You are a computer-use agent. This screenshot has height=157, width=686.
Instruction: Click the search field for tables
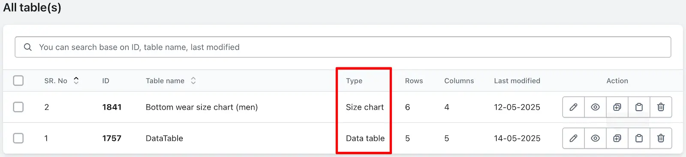click(343, 47)
